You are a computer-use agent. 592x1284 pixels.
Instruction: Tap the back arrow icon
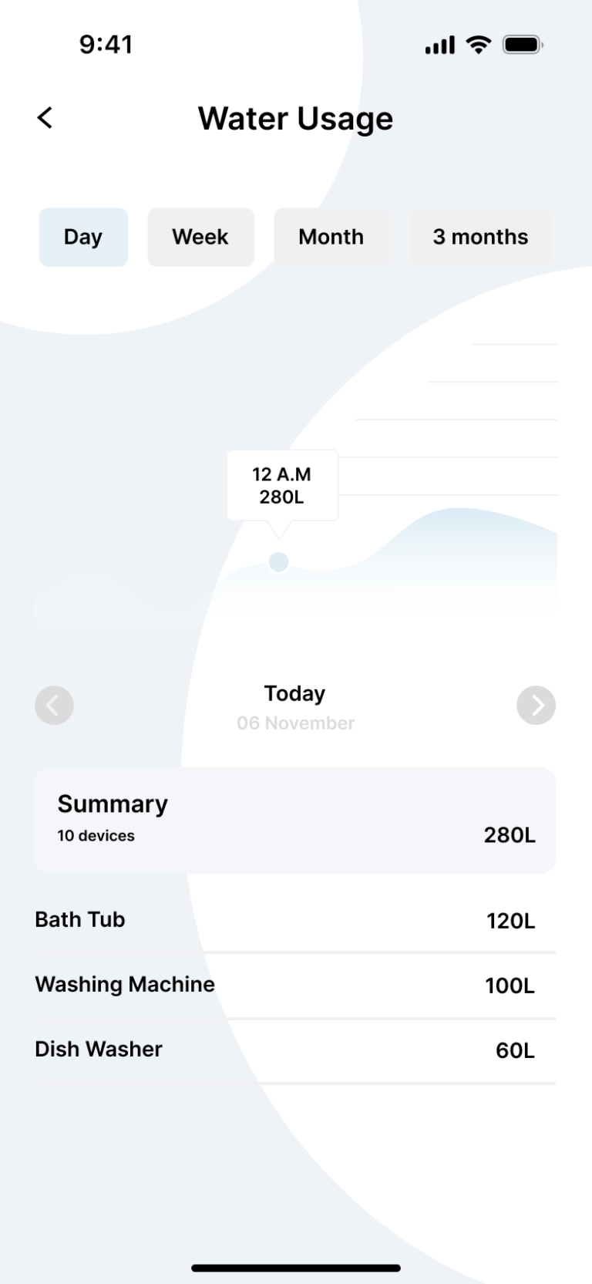click(45, 118)
